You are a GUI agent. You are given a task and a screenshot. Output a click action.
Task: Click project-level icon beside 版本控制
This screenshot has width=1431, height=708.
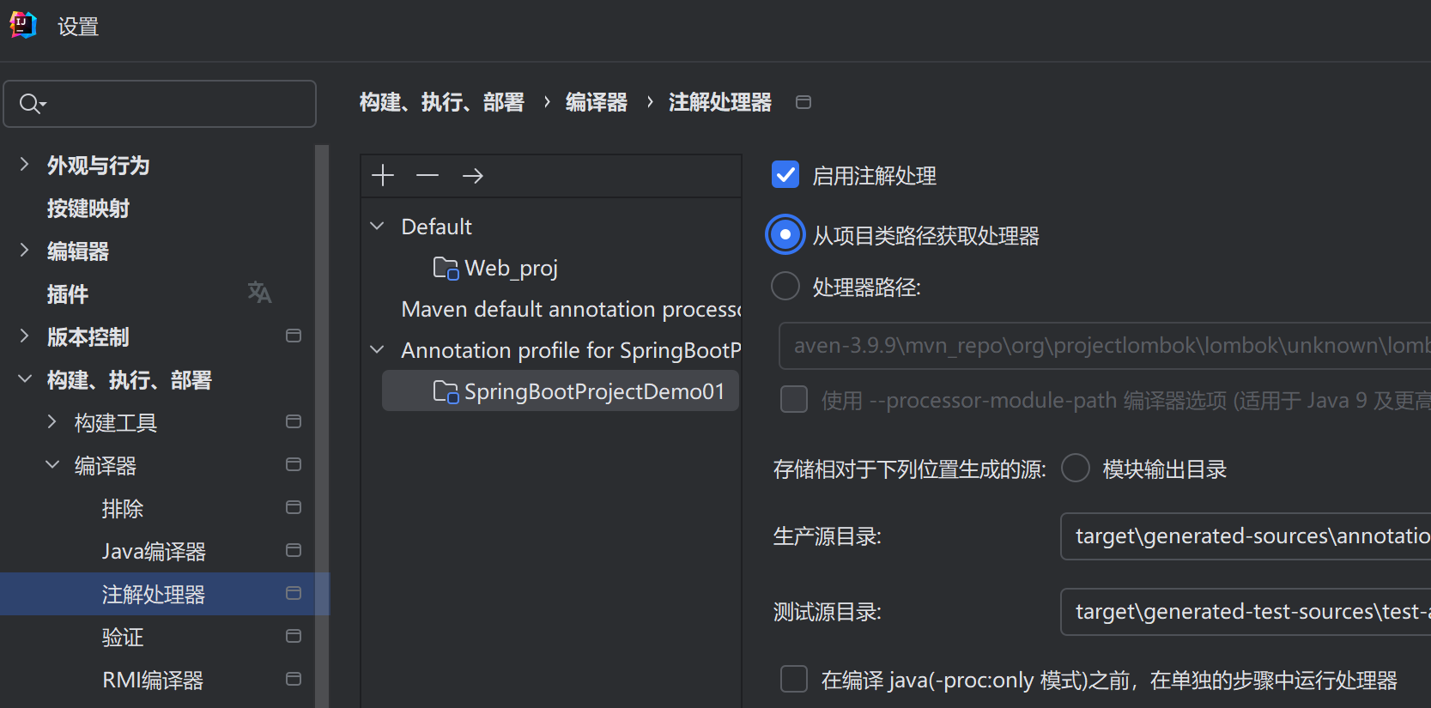click(294, 336)
